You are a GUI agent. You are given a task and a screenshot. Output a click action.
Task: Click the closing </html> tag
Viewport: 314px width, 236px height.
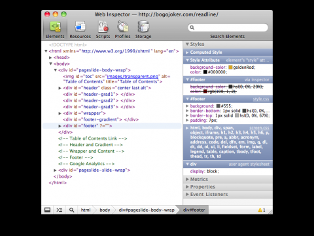point(58,183)
